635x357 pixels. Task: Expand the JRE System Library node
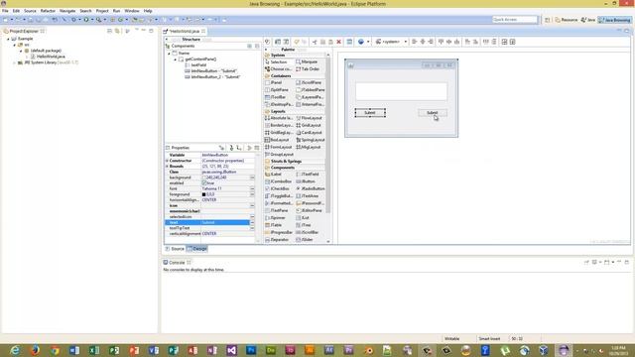(15, 62)
